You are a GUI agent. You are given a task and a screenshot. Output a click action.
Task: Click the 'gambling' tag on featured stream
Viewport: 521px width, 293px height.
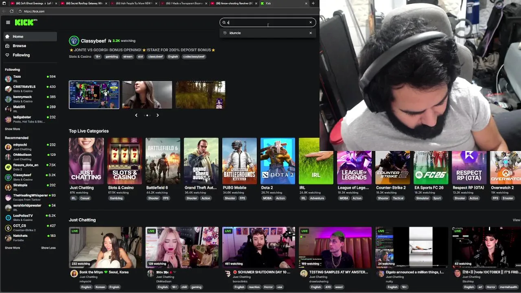pos(112,57)
